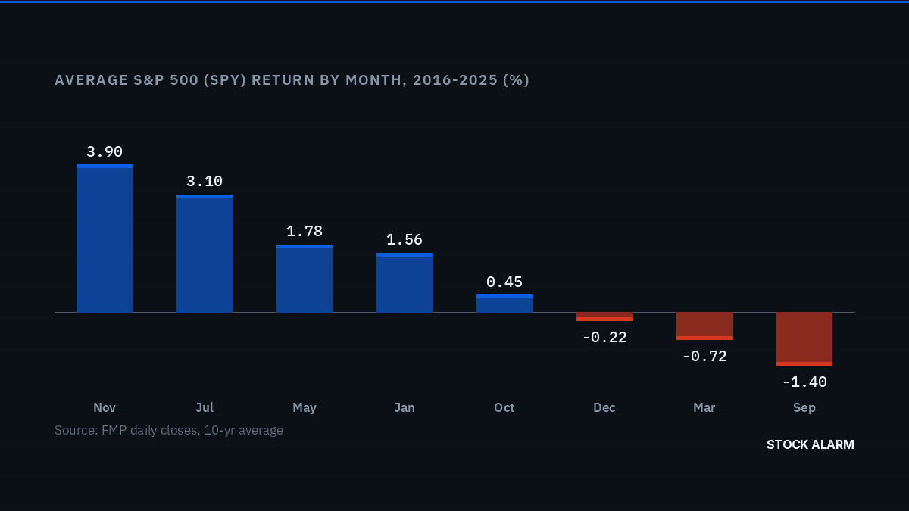The width and height of the screenshot is (909, 511).
Task: Click the May axis label
Action: (x=305, y=407)
